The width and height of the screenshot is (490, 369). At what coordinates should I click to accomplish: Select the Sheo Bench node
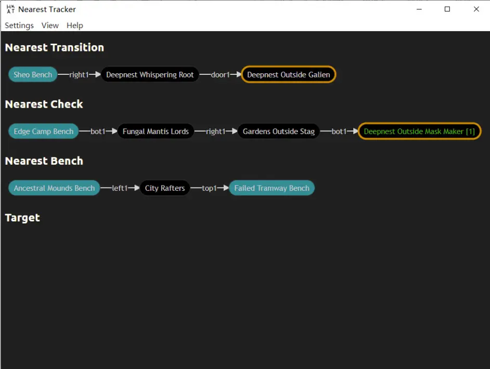click(33, 75)
